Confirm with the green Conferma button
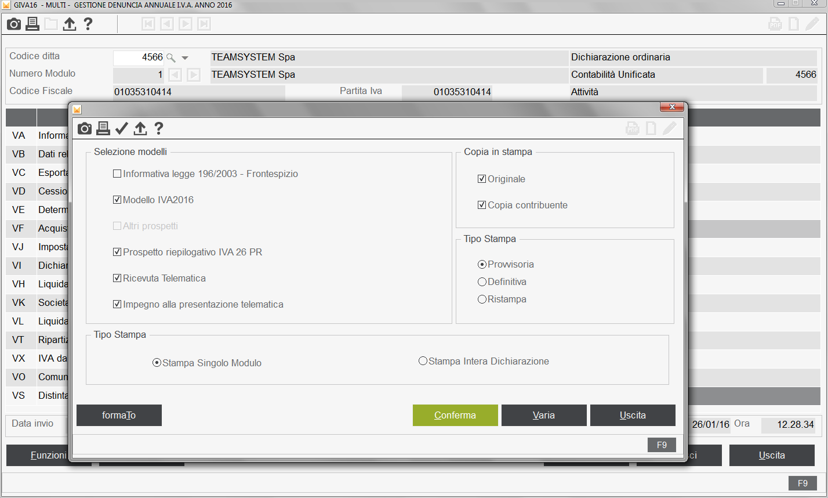The width and height of the screenshot is (828, 498). [x=455, y=415]
